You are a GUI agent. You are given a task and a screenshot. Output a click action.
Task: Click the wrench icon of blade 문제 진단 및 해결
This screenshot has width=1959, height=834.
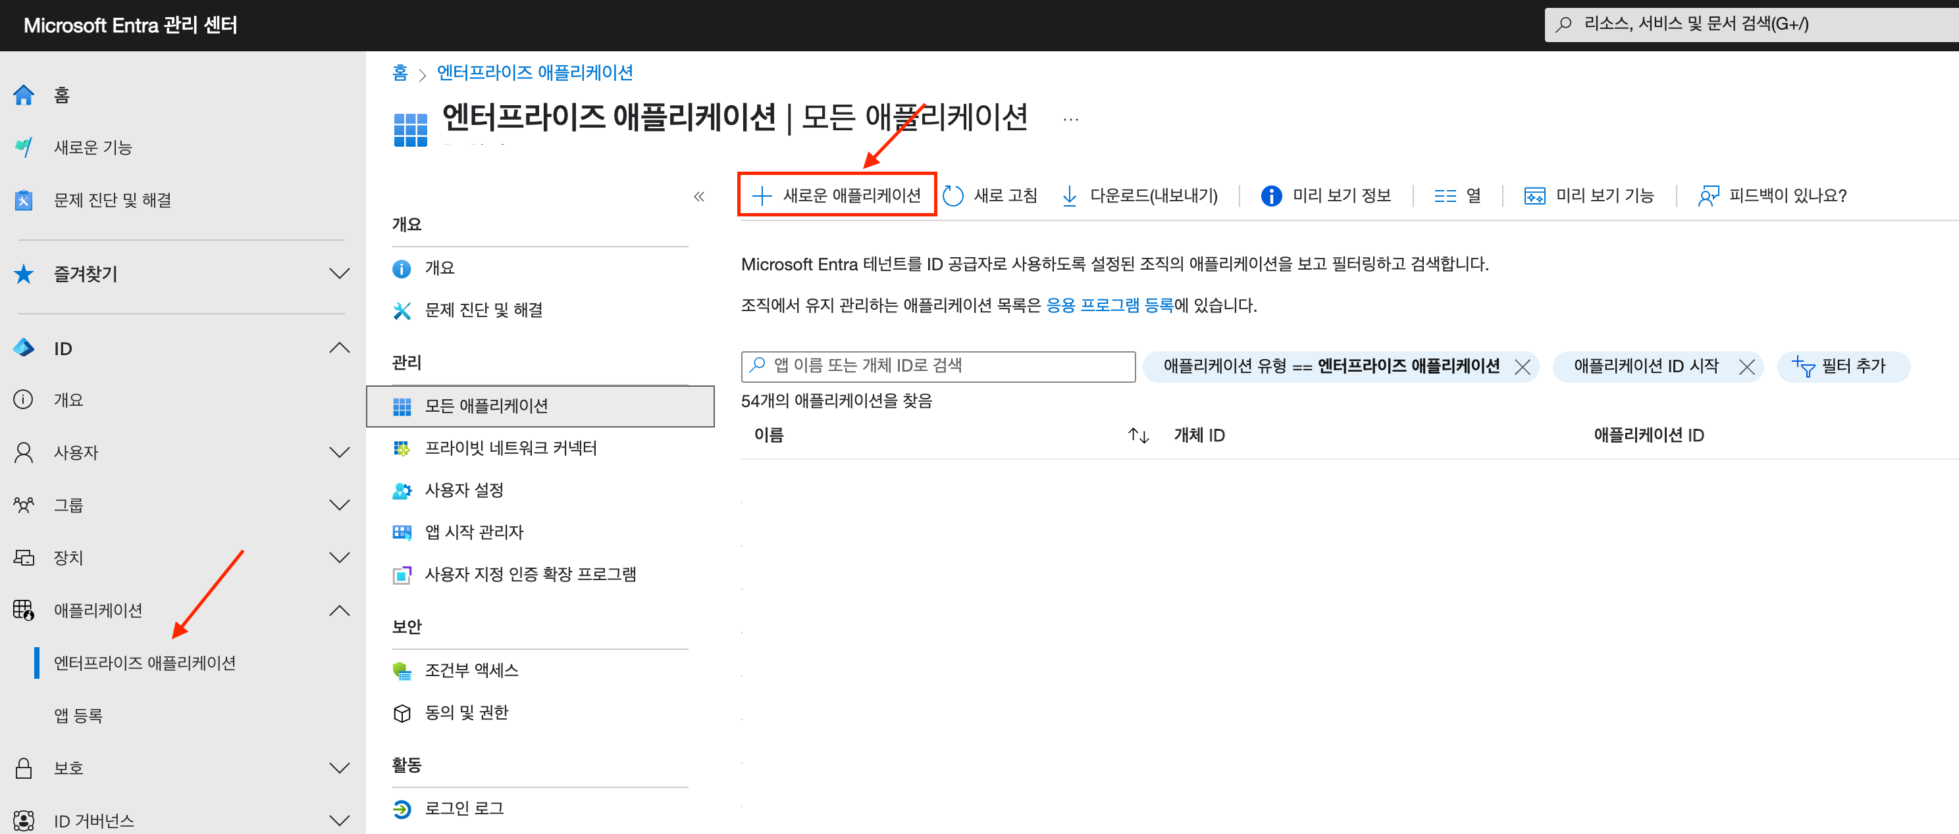coord(402,310)
